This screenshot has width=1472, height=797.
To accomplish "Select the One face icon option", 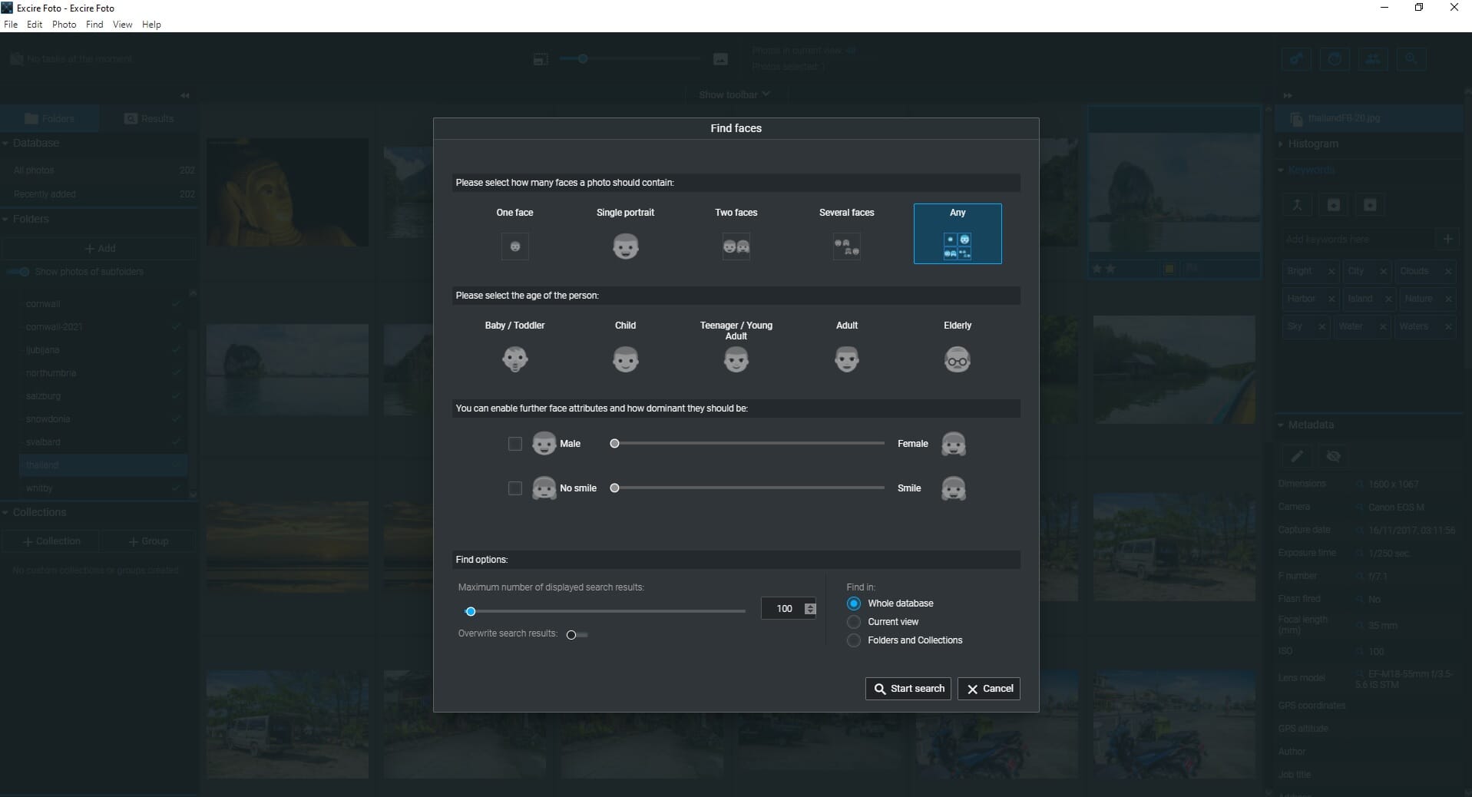I will (x=514, y=246).
